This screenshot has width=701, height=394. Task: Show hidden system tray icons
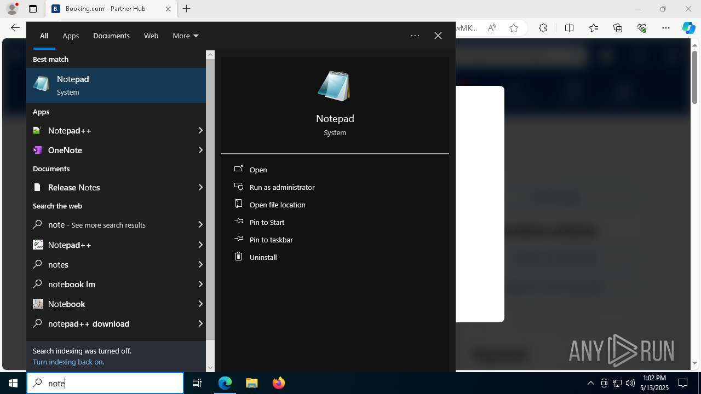(590, 383)
